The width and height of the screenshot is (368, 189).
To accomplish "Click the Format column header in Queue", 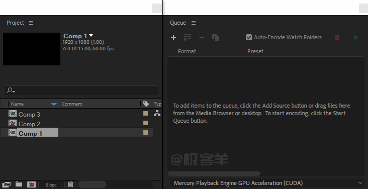I will click(x=187, y=51).
